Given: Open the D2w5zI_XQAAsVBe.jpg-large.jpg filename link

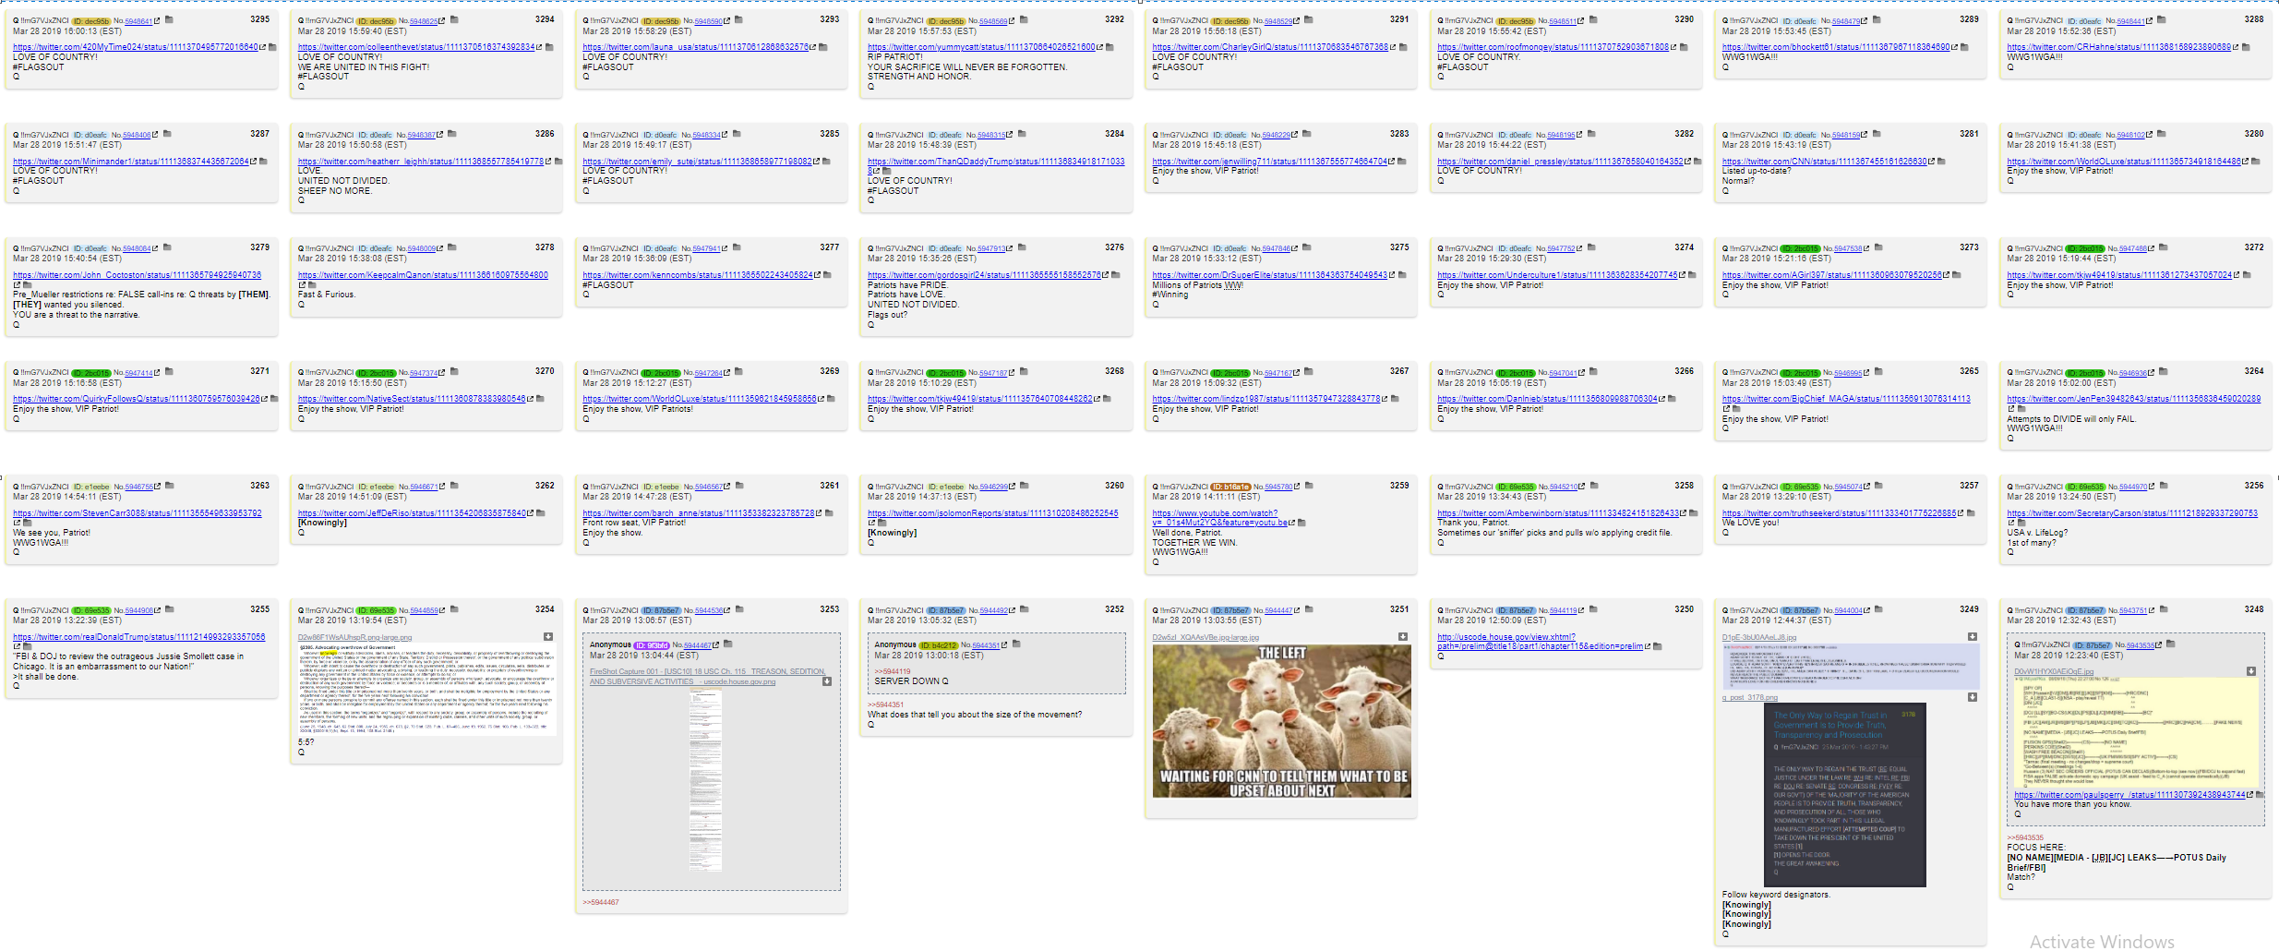Looking at the screenshot, I should (x=1205, y=637).
